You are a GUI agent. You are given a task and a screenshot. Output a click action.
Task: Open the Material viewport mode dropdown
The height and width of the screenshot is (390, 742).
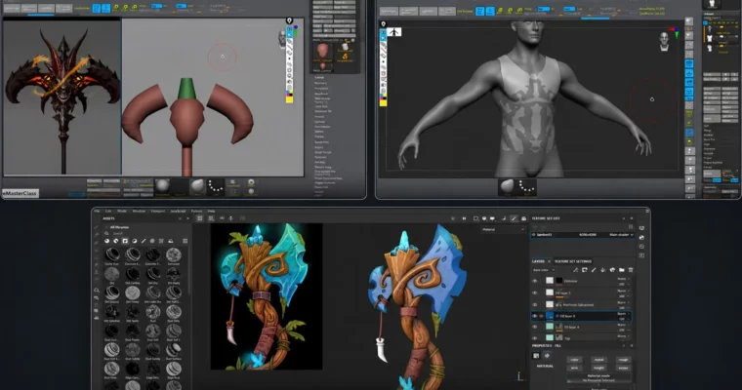(x=503, y=229)
